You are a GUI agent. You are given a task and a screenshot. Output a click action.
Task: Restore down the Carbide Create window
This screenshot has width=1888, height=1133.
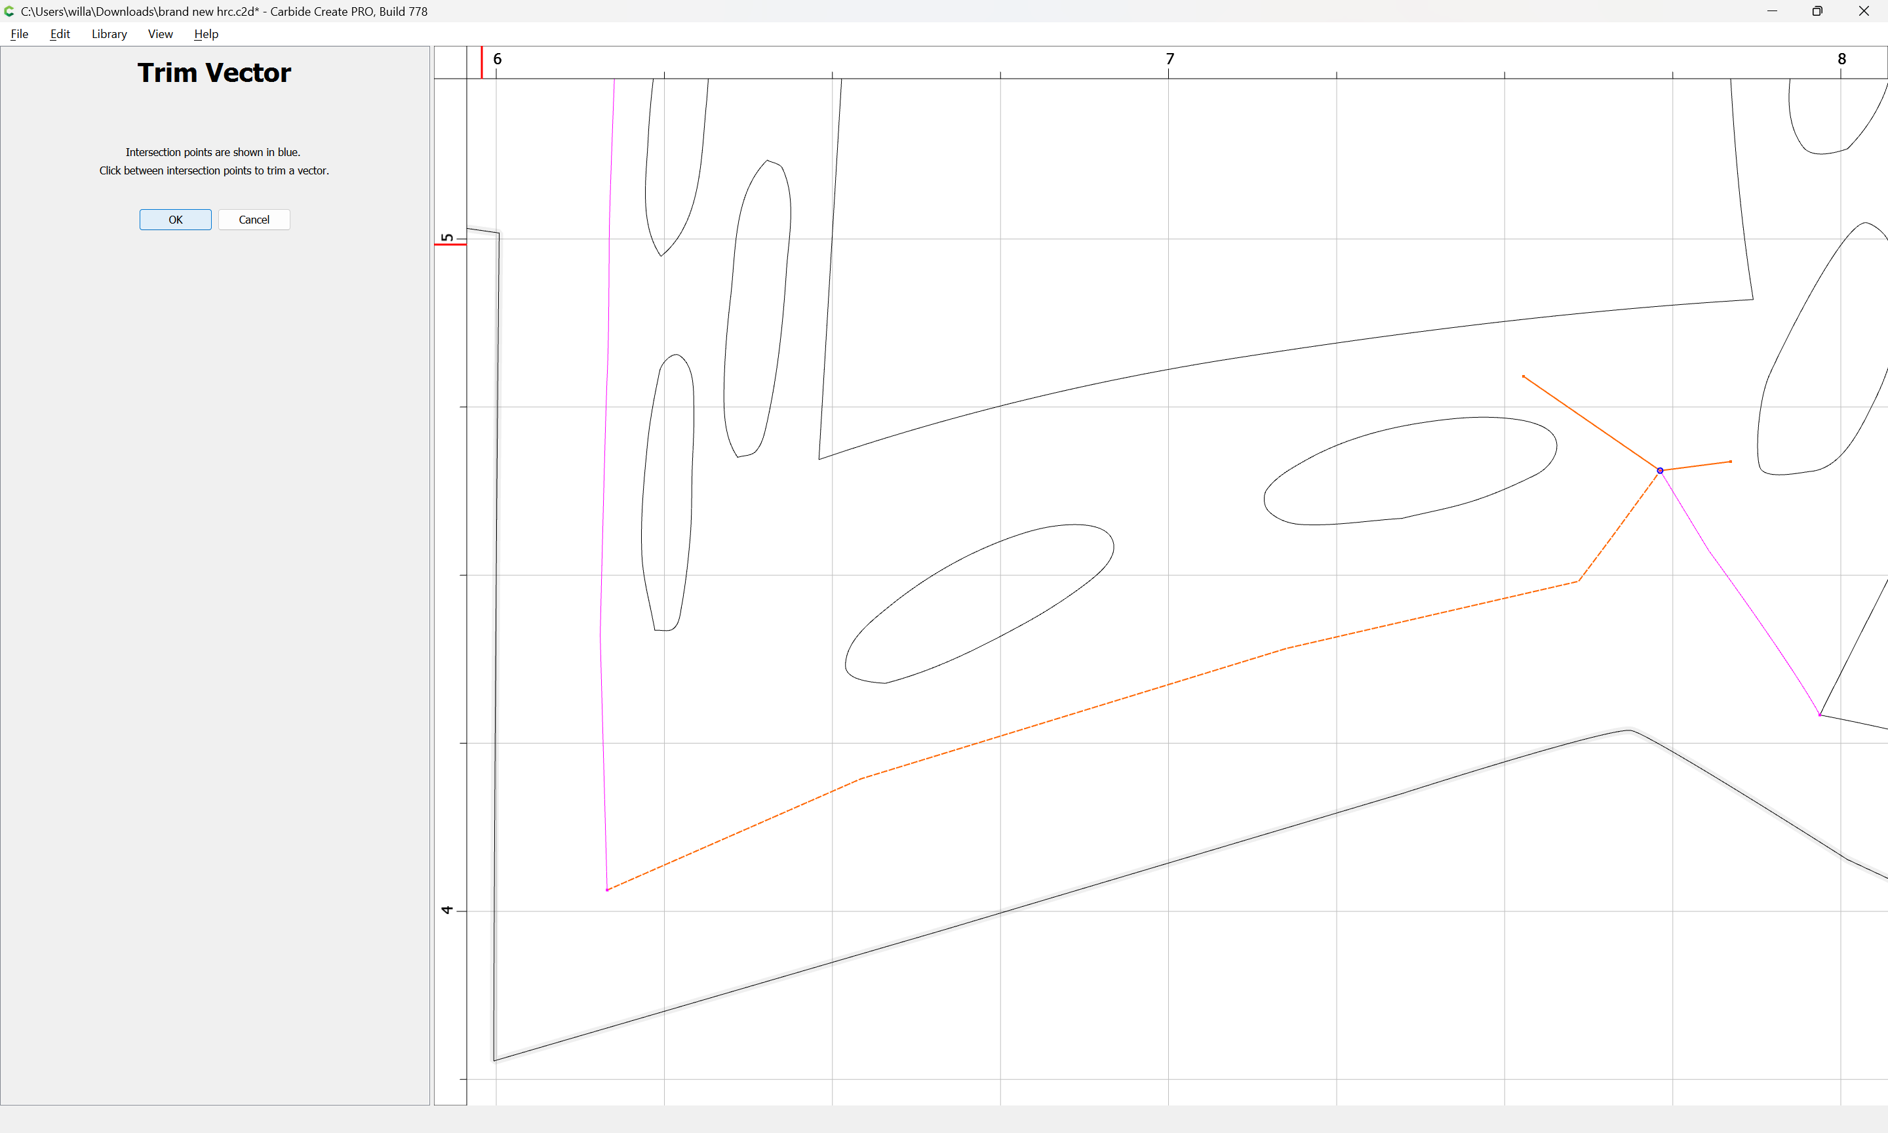1817,11
